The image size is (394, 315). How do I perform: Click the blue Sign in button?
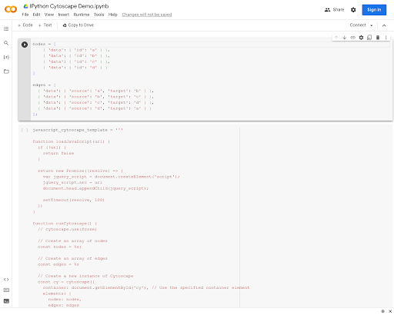tap(374, 10)
